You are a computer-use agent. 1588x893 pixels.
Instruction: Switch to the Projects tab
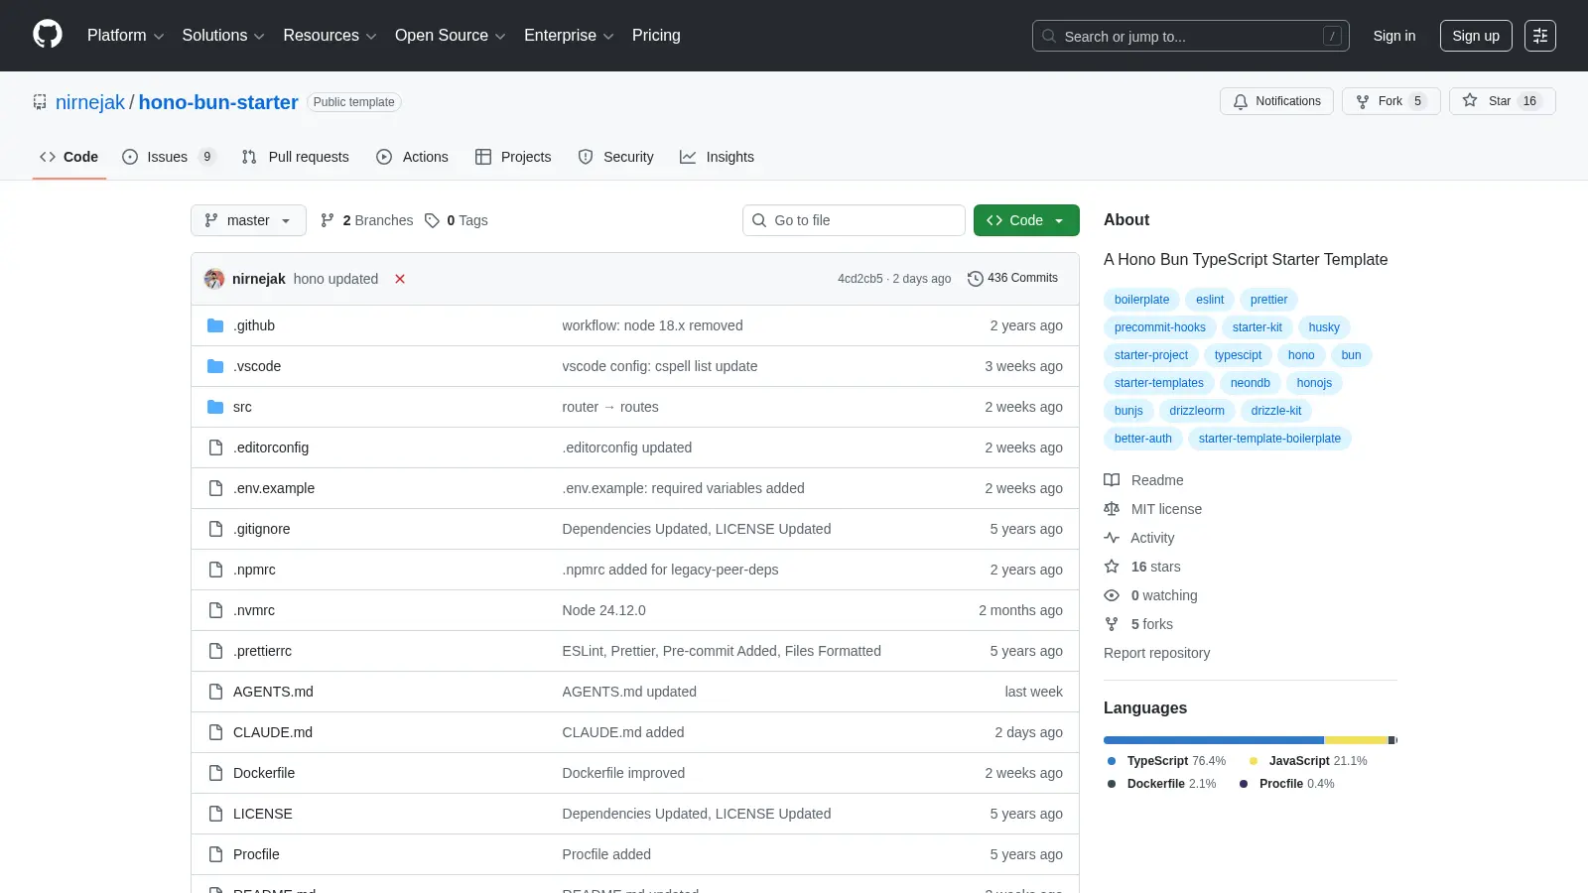[x=513, y=157]
